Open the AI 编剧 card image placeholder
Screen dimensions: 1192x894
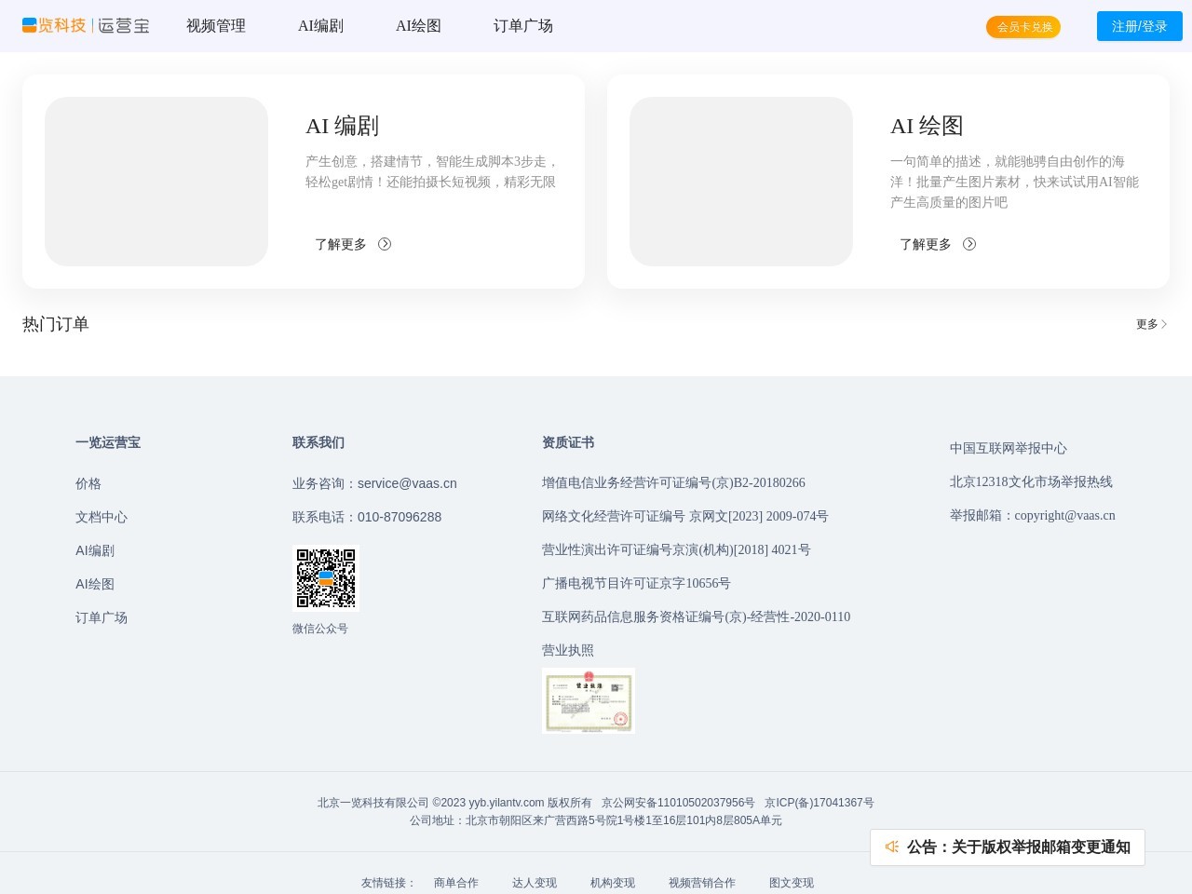[x=156, y=182]
